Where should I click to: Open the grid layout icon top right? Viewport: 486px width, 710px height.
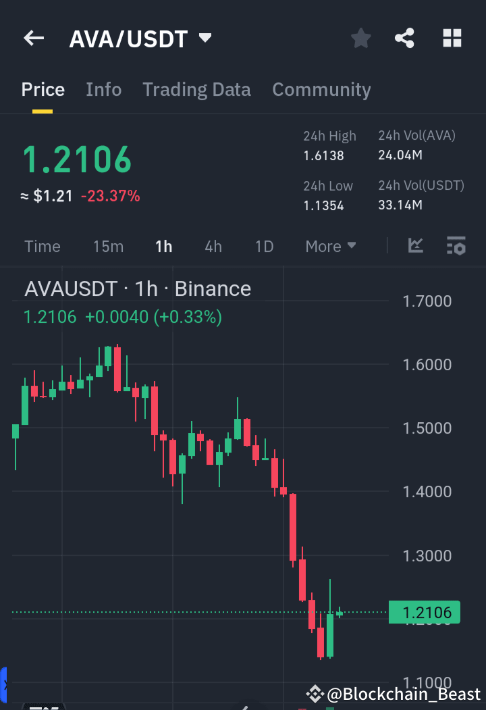[451, 38]
